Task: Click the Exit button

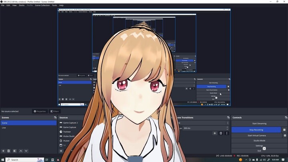Action: [259, 151]
